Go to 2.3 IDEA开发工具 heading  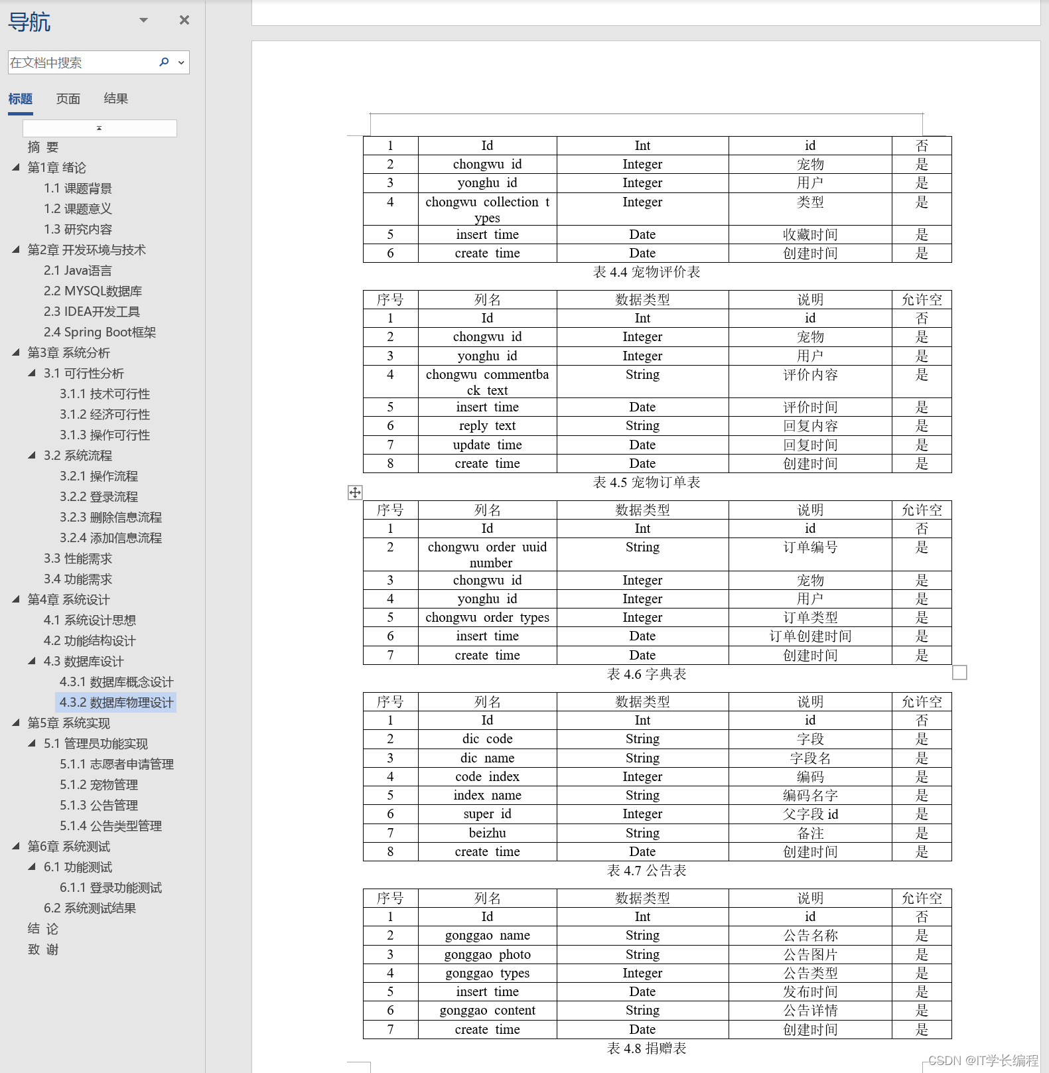[x=92, y=312]
